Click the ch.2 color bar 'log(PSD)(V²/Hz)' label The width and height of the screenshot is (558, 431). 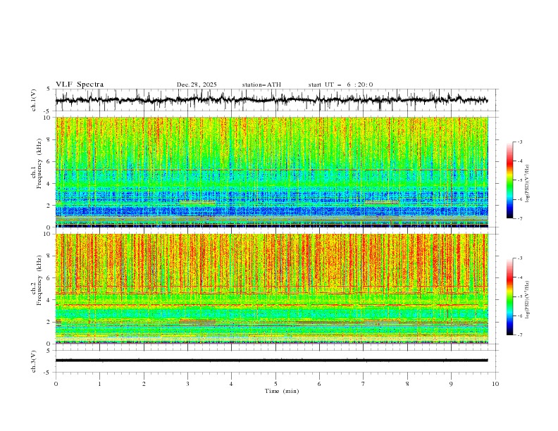tap(528, 300)
